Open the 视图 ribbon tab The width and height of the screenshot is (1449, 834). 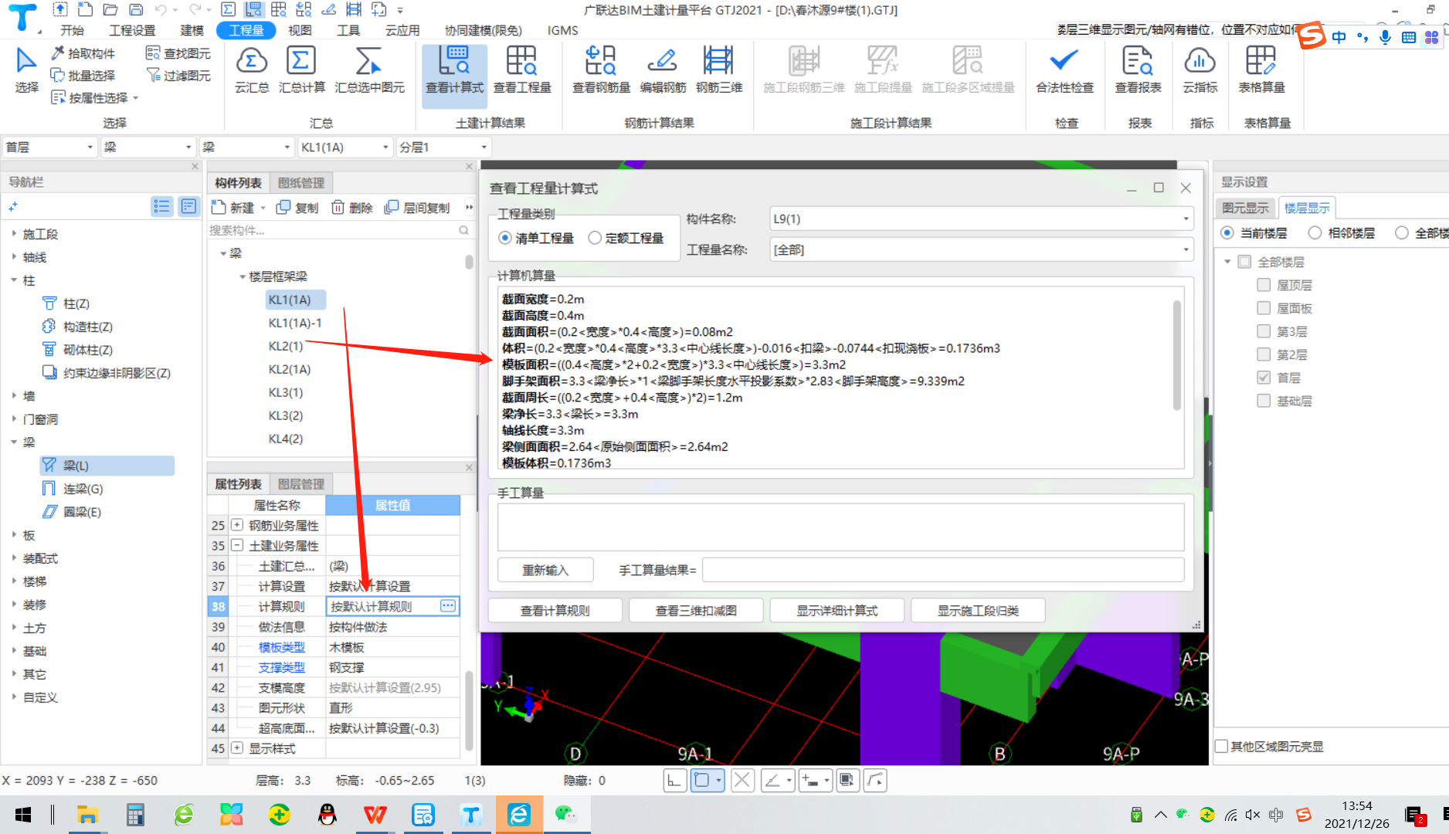coord(300,30)
